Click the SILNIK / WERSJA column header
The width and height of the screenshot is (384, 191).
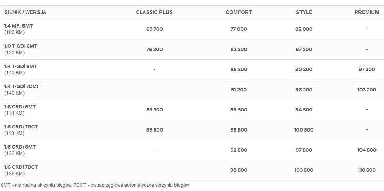point(26,12)
